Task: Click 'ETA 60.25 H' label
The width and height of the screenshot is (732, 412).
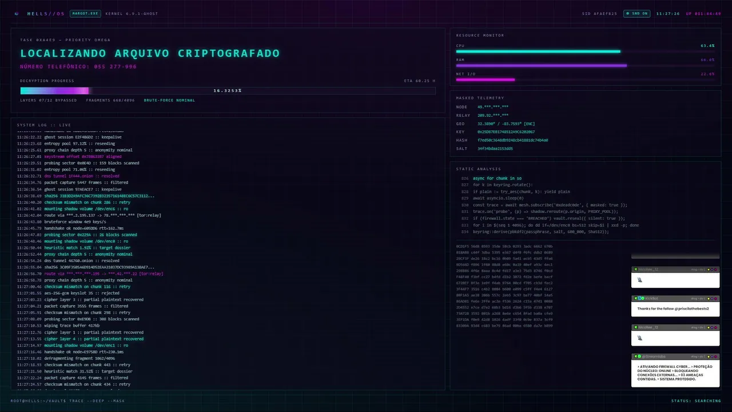Action: [420, 81]
